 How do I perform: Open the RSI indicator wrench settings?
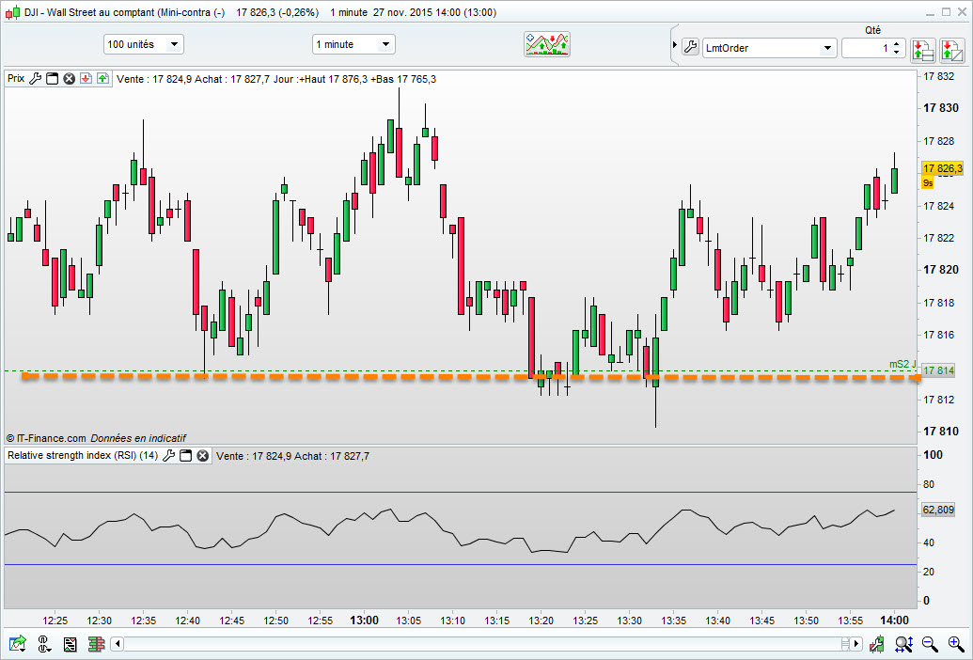(x=168, y=456)
